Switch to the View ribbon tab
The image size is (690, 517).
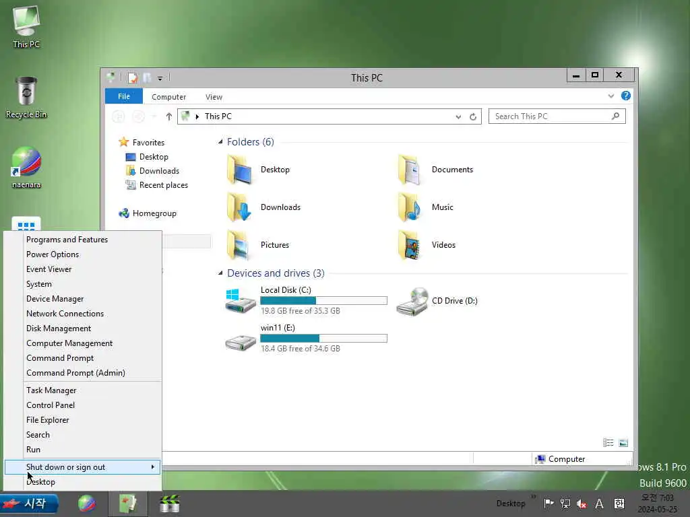pyautogui.click(x=214, y=97)
